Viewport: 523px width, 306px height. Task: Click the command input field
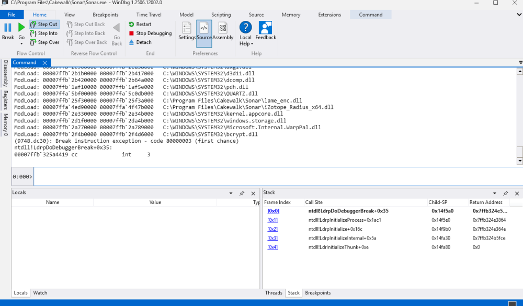point(278,176)
